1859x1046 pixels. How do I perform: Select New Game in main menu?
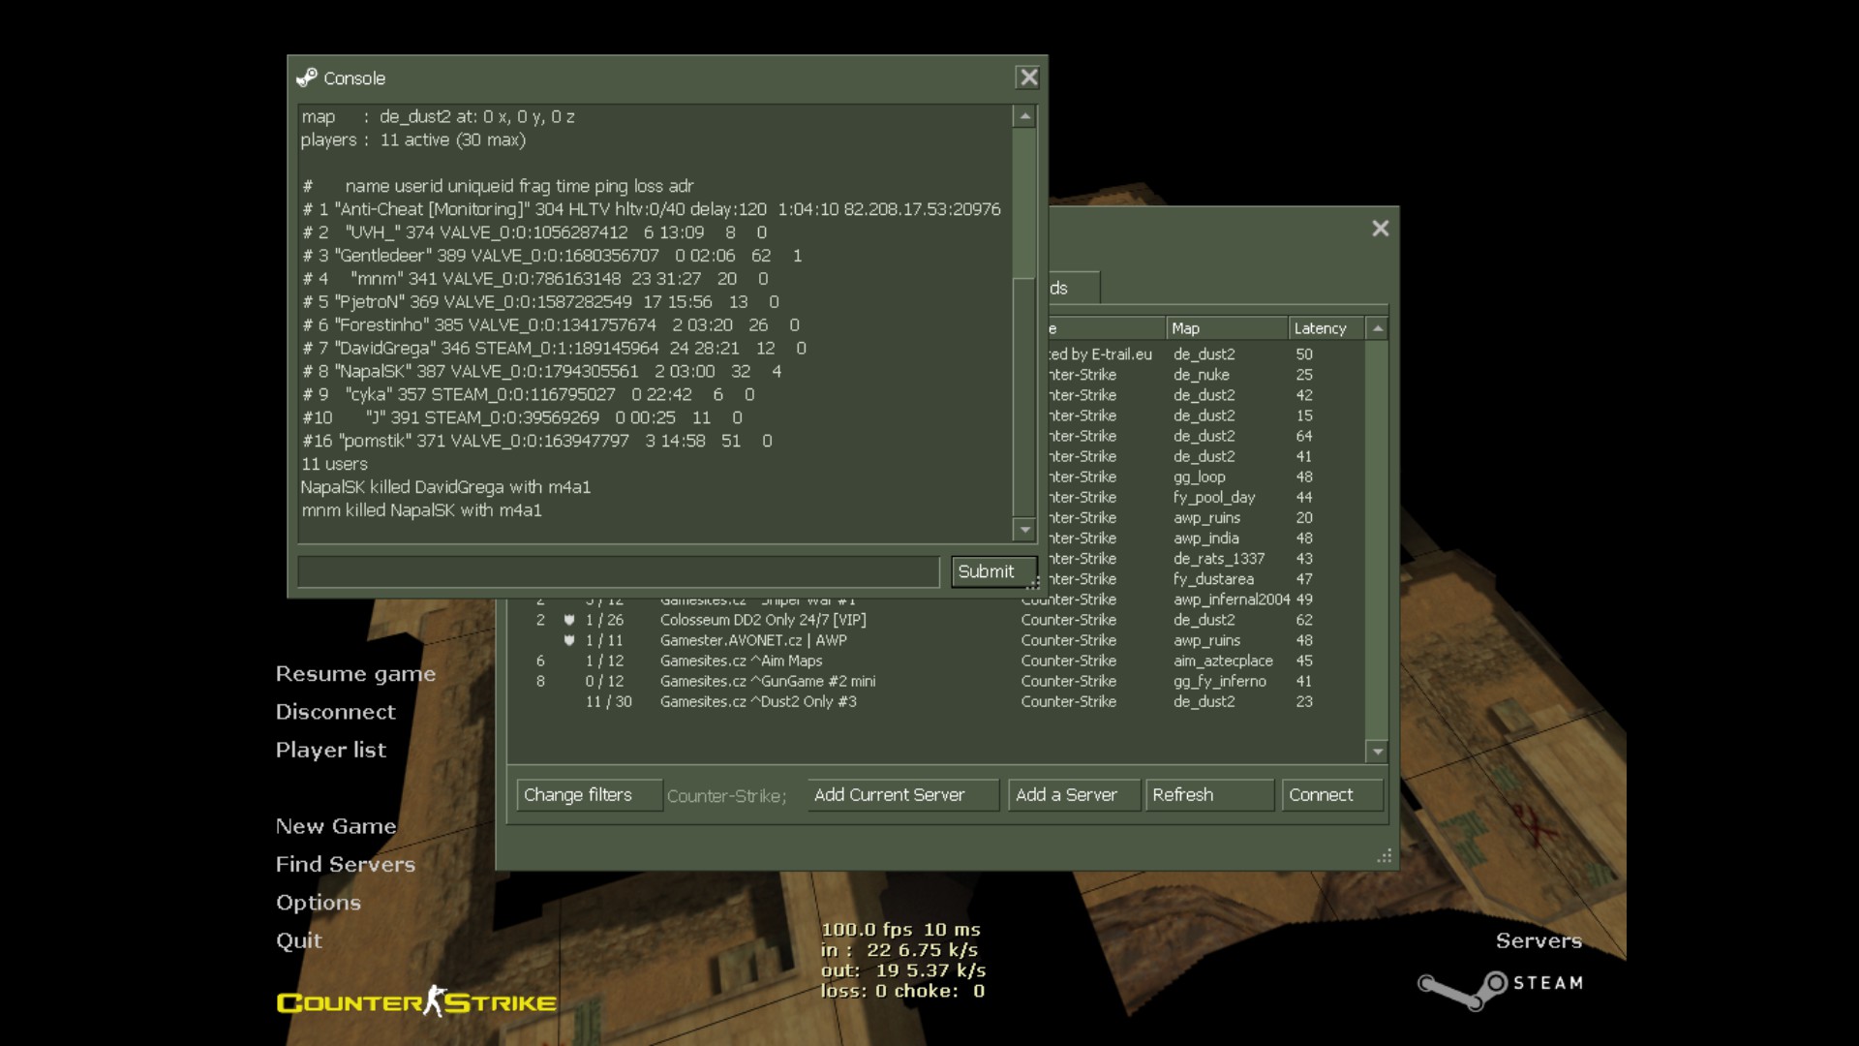coord(335,826)
